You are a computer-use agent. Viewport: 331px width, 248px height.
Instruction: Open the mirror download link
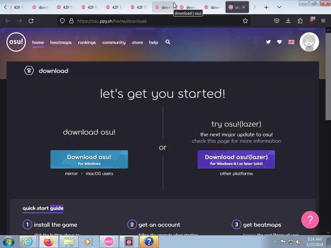click(x=71, y=173)
